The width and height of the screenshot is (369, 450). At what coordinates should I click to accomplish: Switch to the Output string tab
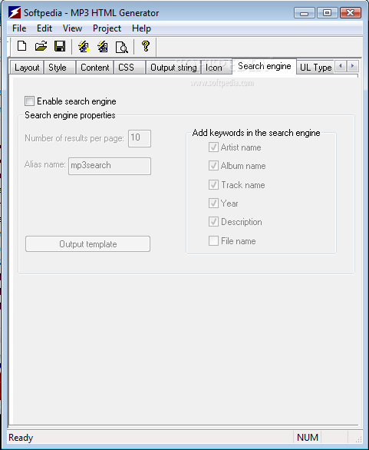(173, 68)
